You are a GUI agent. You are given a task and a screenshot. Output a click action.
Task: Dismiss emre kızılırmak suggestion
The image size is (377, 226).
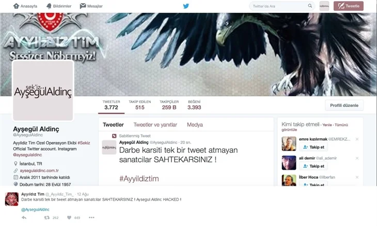(x=357, y=139)
